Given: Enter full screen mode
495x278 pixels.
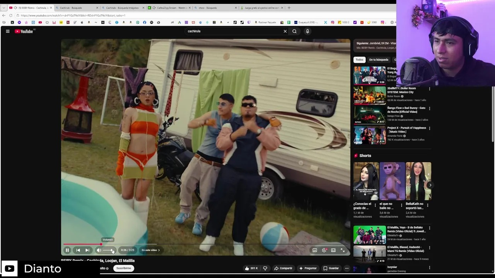Looking at the screenshot, I should pyautogui.click(x=343, y=250).
